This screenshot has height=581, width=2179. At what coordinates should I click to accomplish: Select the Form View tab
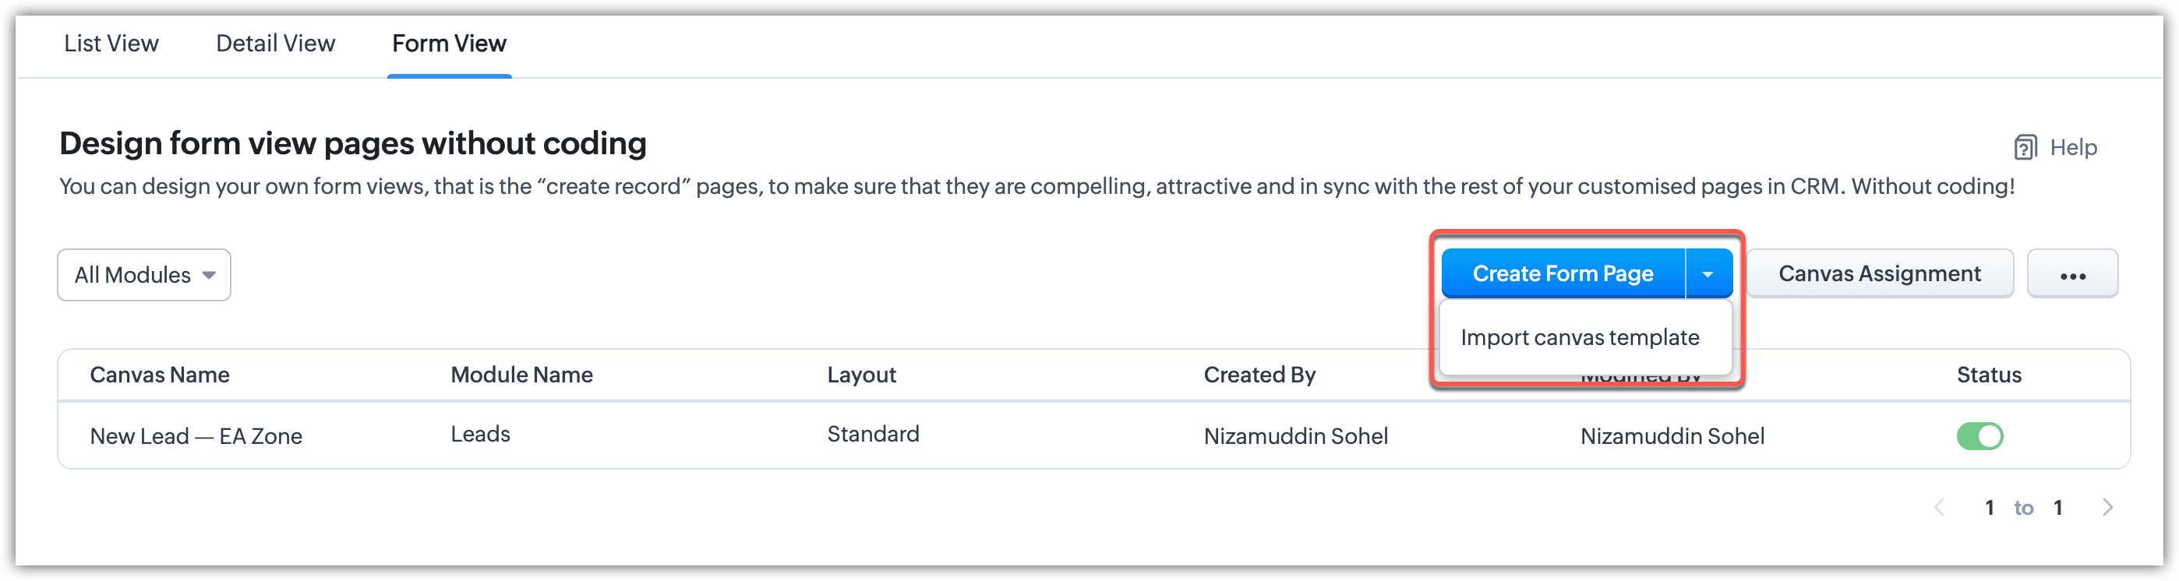pyautogui.click(x=448, y=44)
